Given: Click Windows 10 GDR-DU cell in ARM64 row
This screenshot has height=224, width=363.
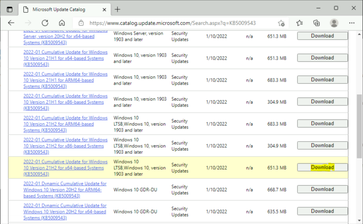Looking at the screenshot, I should click(x=135, y=190).
